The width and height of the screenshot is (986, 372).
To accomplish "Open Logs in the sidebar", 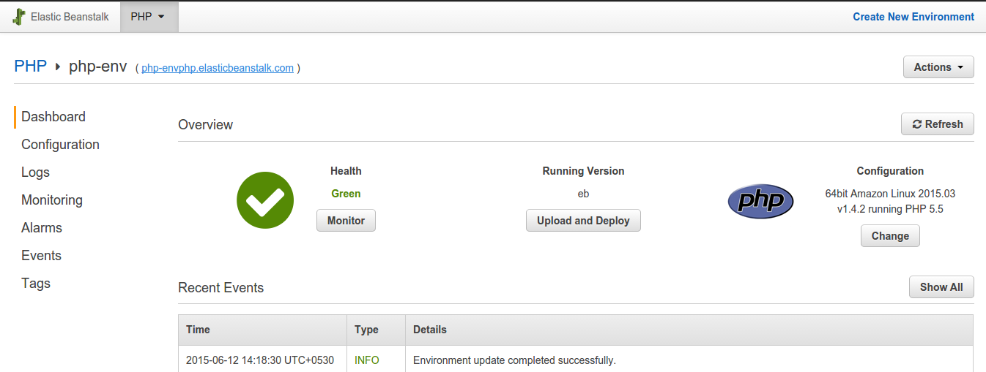I will coord(35,172).
